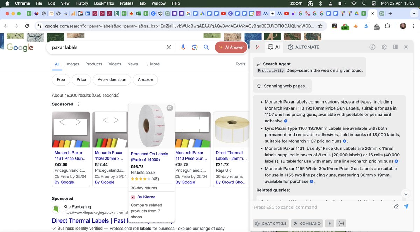Open Monarch Paxar 1110 Price Gun product

point(191,155)
